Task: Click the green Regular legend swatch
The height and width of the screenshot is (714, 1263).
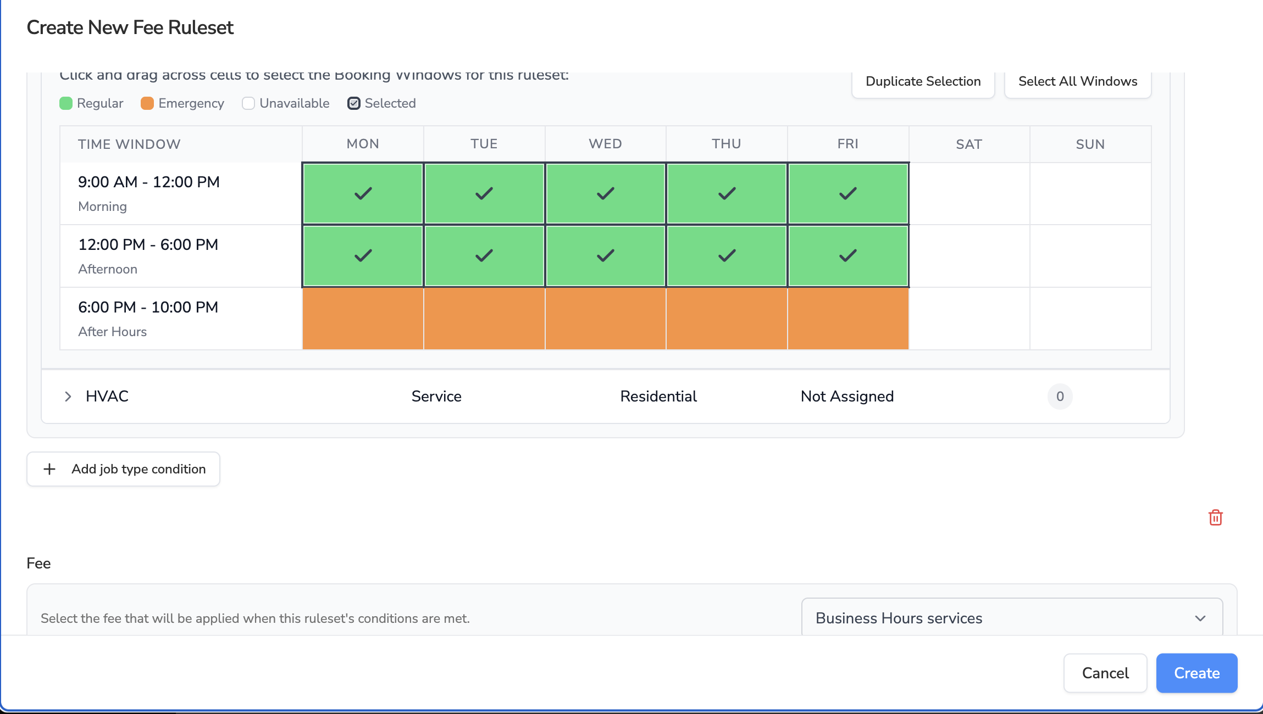Action: pyautogui.click(x=66, y=103)
